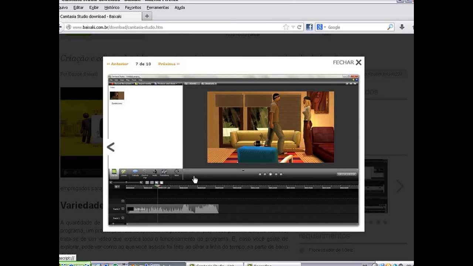Click the Library icon in Camtasia screenshot
The height and width of the screenshot is (266, 473).
124,173
